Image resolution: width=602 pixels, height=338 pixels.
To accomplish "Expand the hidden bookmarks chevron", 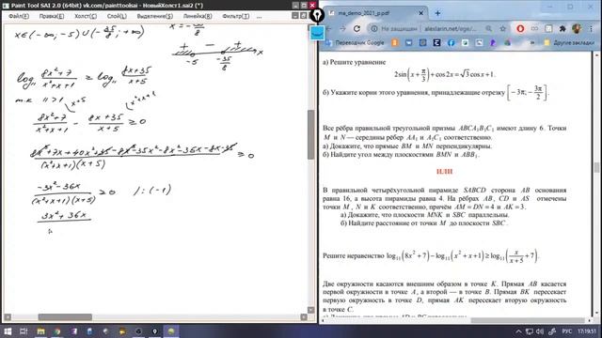I will click(532, 43).
